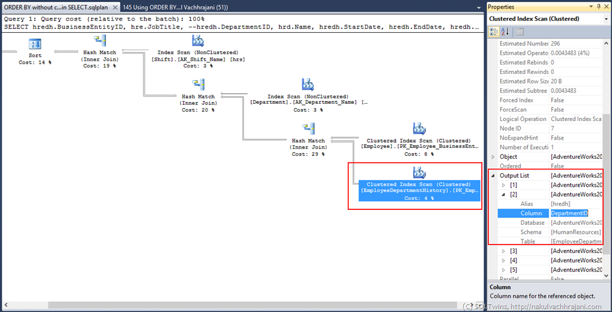Click the Employee Clustered Index Scan icon
The width and height of the screenshot is (612, 312).
(419, 129)
